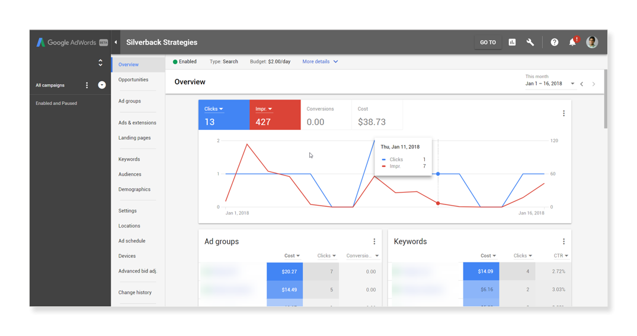This screenshot has height=336, width=637.
Task: Expand More details
Action: tap(320, 62)
